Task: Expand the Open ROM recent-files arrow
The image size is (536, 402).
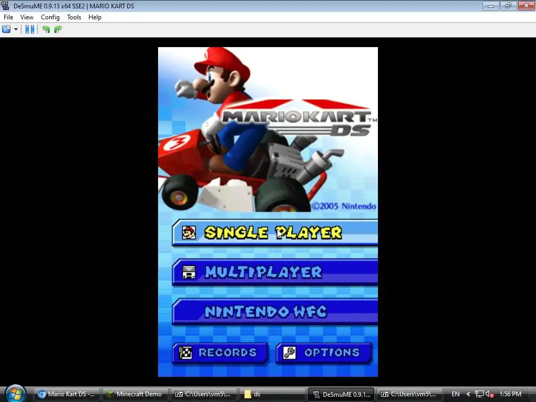Action: pyautogui.click(x=16, y=29)
